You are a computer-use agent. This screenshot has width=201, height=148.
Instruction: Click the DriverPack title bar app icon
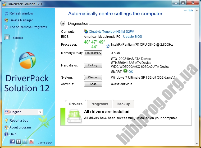tap(4, 4)
